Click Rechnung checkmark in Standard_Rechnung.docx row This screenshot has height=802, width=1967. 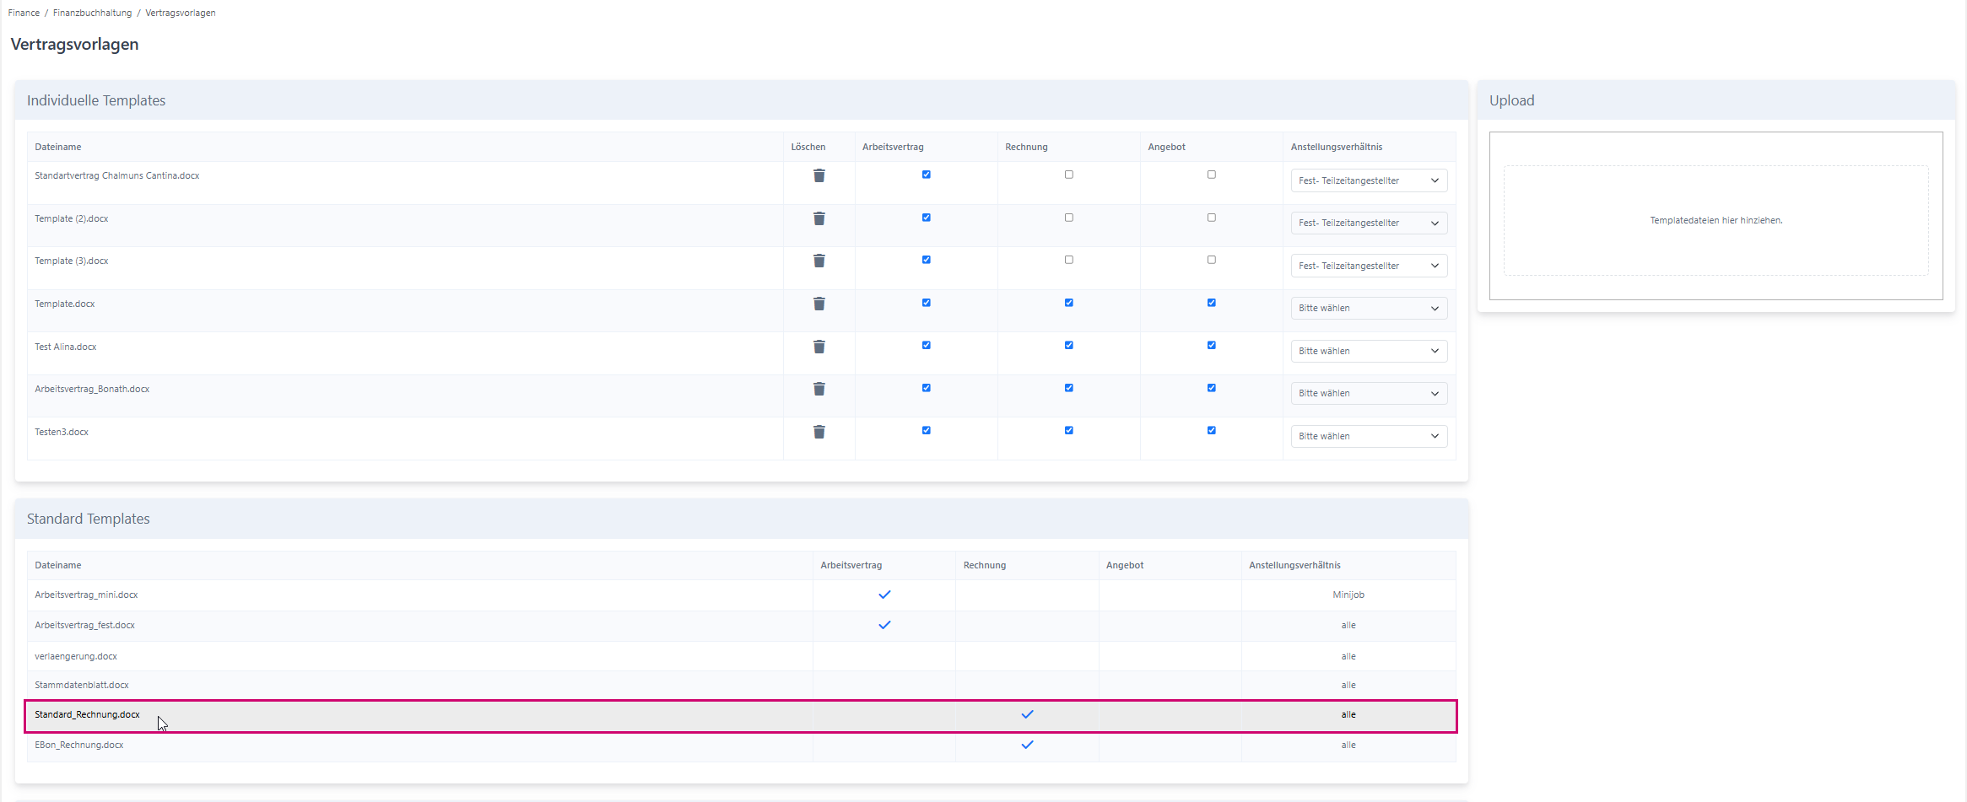click(x=1027, y=714)
